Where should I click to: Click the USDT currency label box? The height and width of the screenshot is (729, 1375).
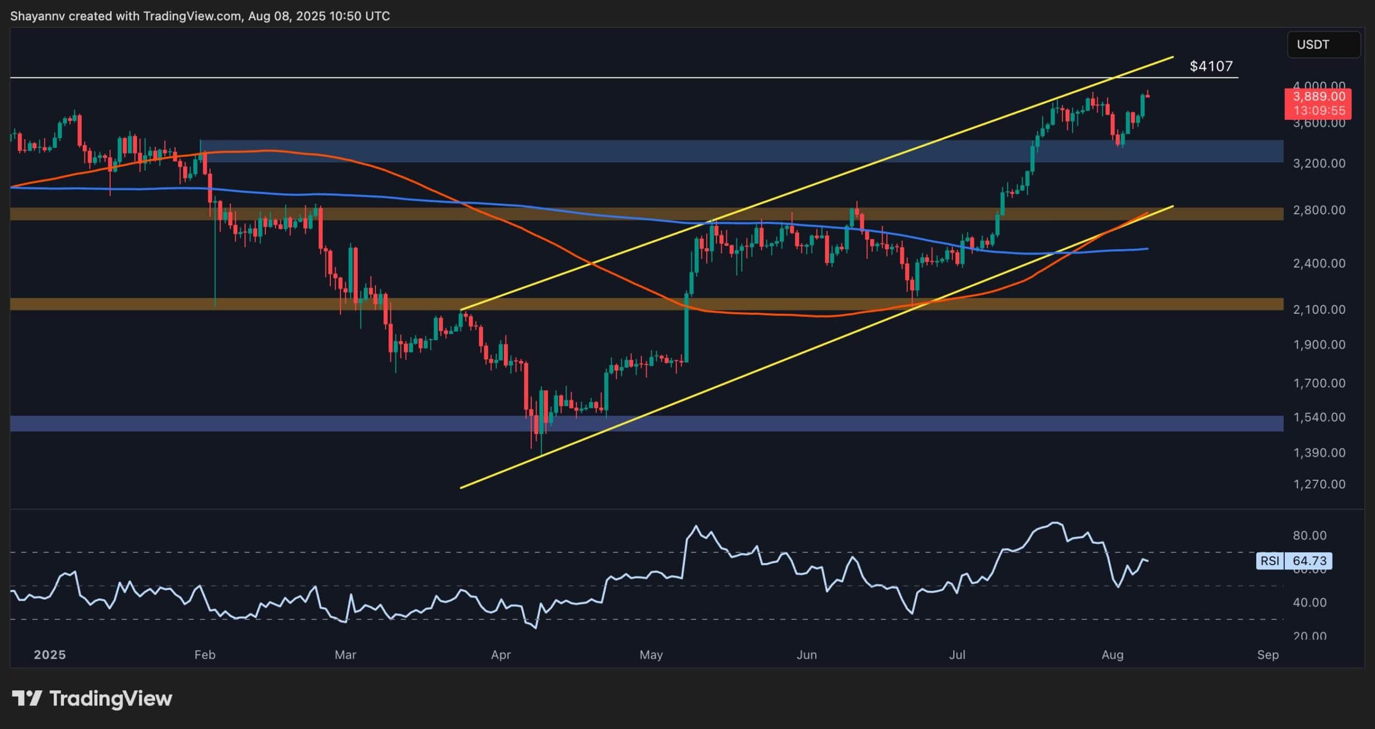coord(1323,45)
